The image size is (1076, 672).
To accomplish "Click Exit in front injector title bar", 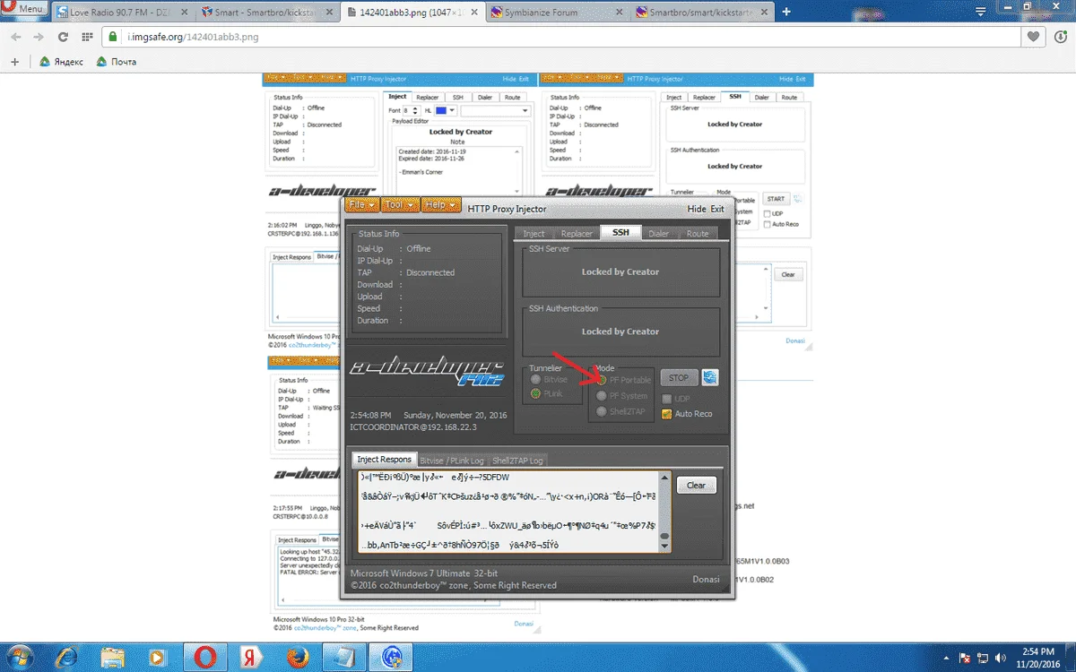I will pos(717,209).
